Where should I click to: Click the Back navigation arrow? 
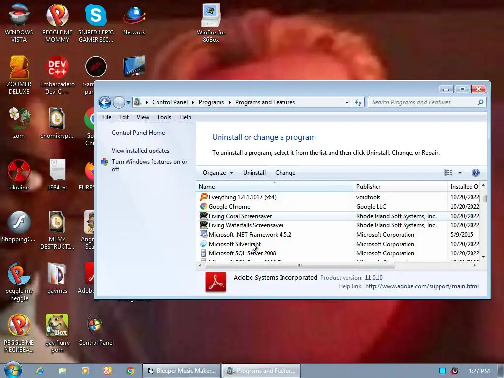105,102
